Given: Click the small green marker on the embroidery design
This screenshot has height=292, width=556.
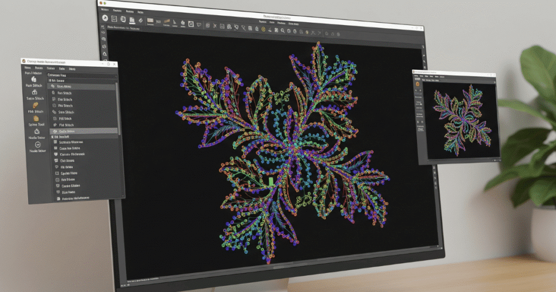Looking at the screenshot, I should point(271,182).
